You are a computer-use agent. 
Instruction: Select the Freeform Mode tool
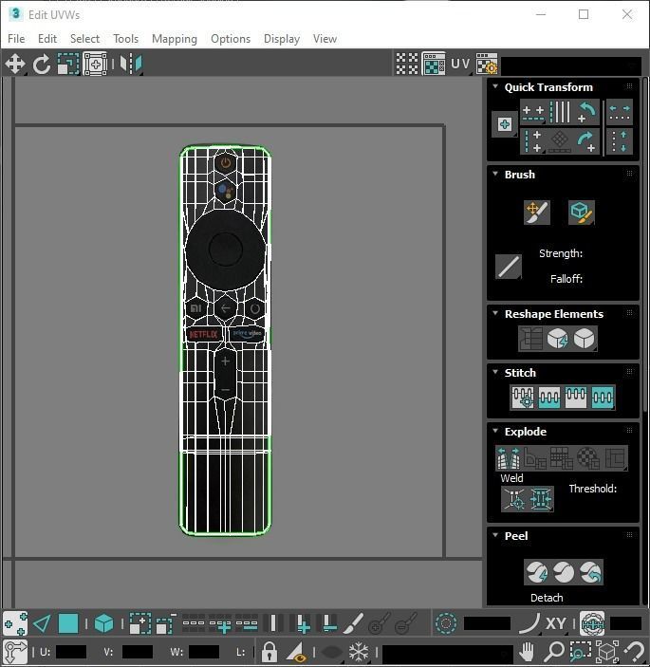click(95, 65)
